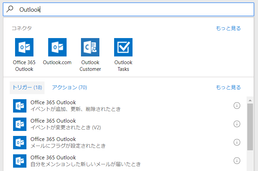Screen dimensions: 258x171
Task: Open もっと見る link in コネクタ section
Action: (228, 28)
